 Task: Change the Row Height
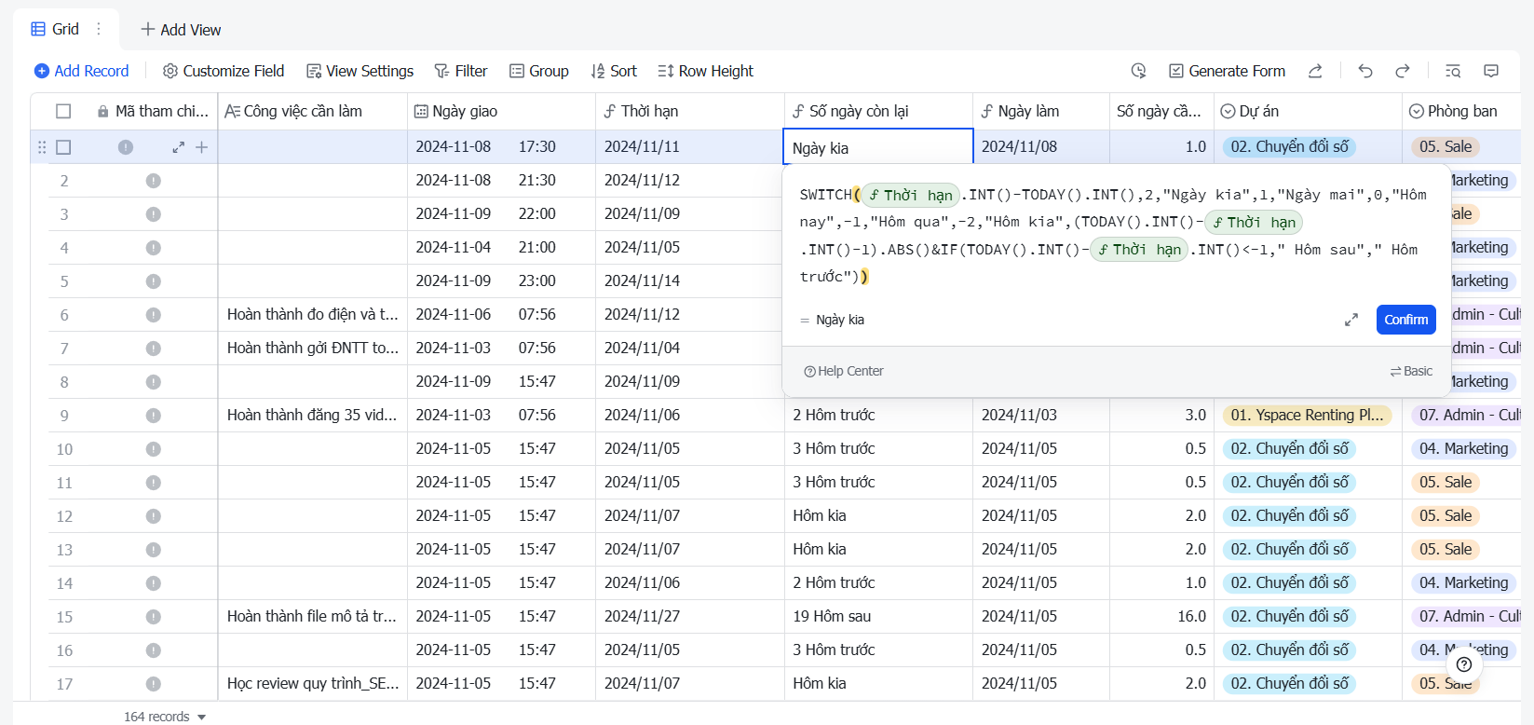[x=705, y=71]
